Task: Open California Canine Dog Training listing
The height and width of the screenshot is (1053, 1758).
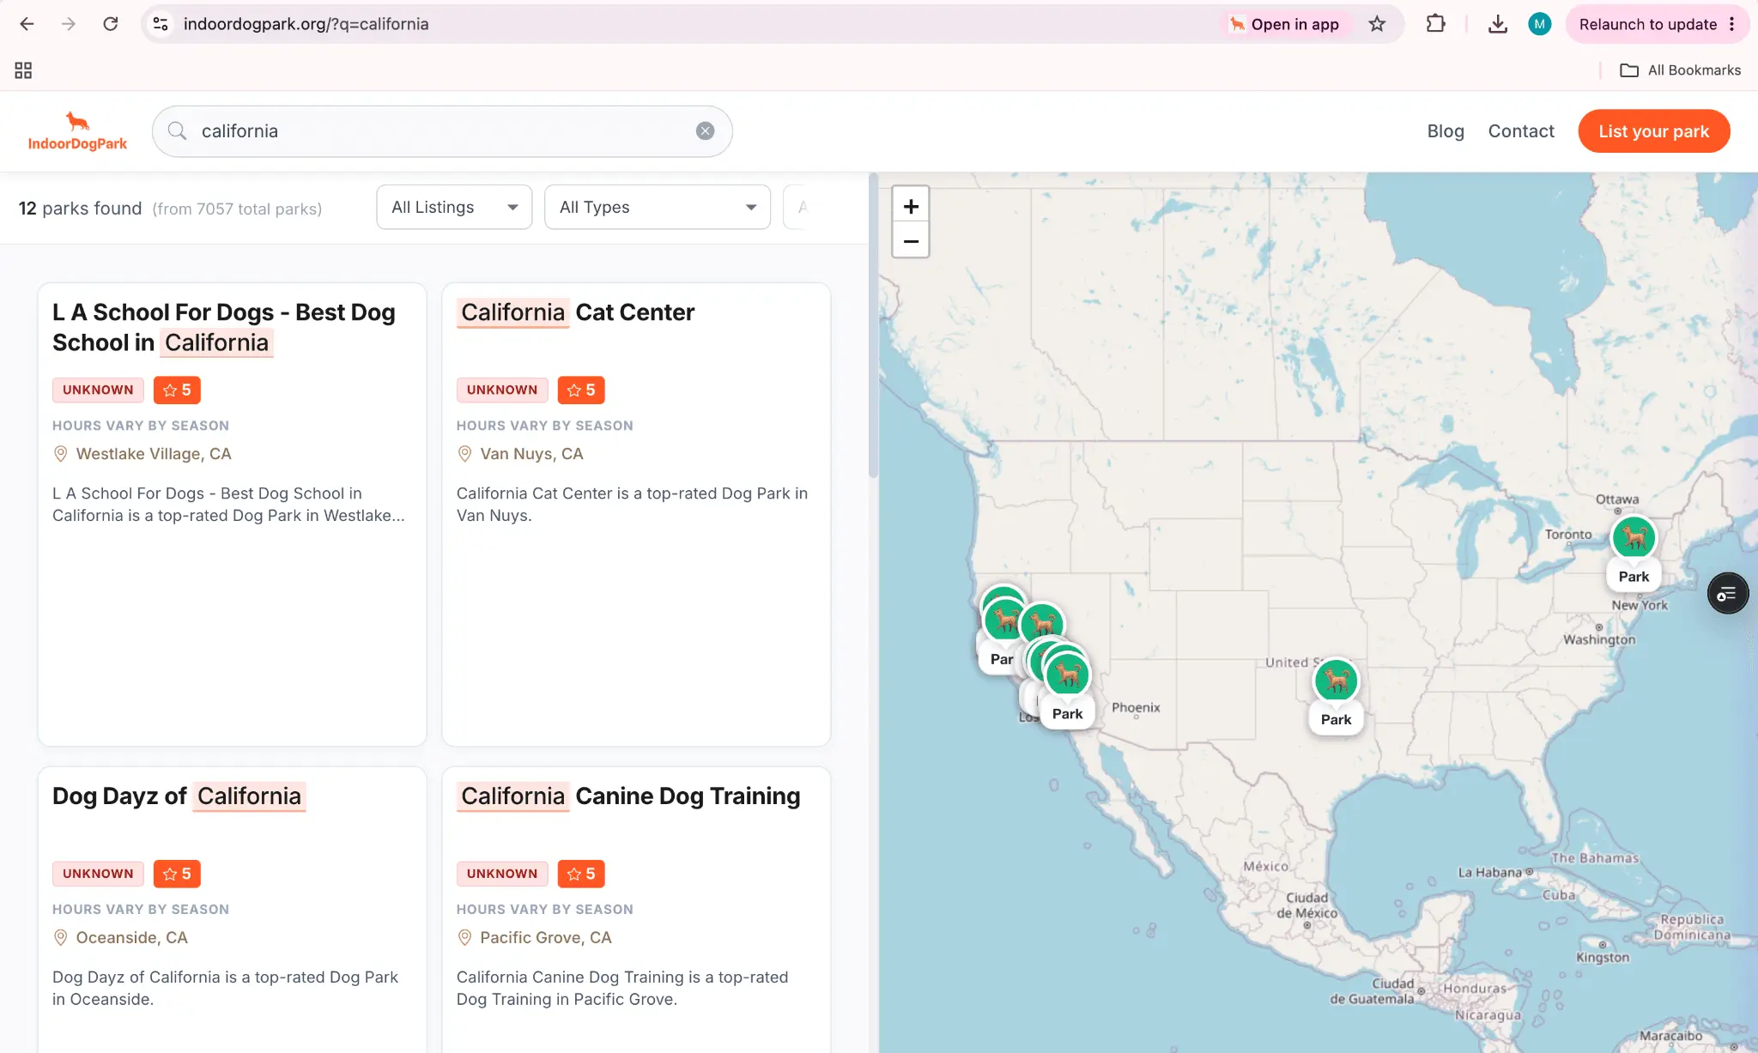Action: point(628,796)
